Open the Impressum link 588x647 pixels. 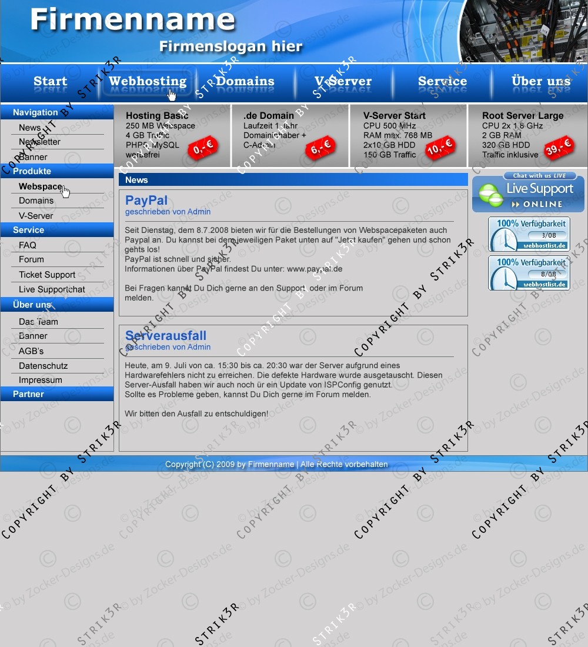pyautogui.click(x=41, y=380)
